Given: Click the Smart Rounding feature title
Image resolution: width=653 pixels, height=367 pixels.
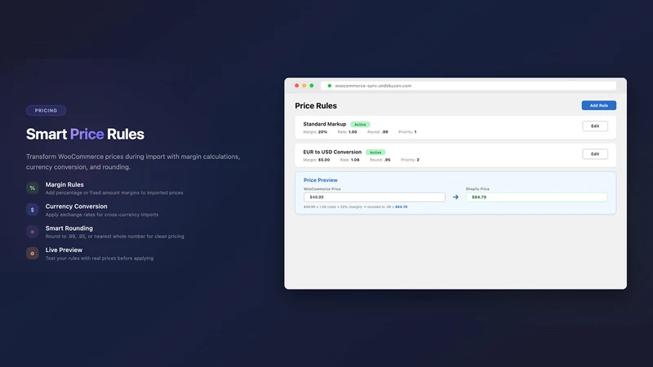Looking at the screenshot, I should click(69, 228).
